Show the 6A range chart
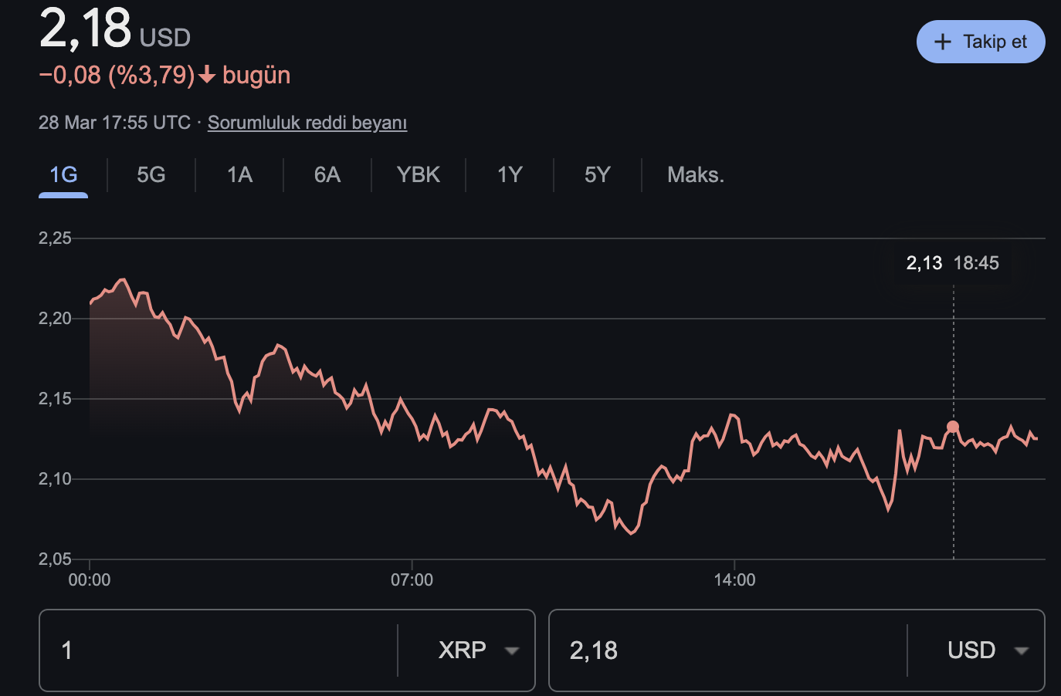1061x696 pixels. [x=327, y=174]
